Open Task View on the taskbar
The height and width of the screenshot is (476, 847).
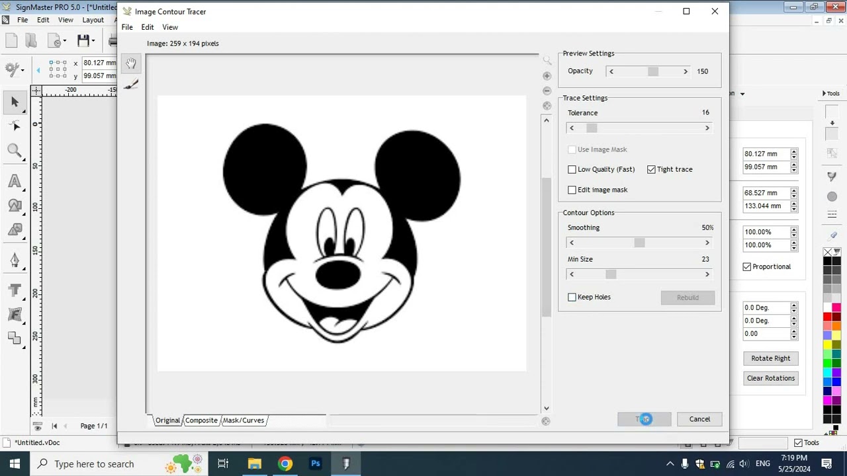click(223, 463)
